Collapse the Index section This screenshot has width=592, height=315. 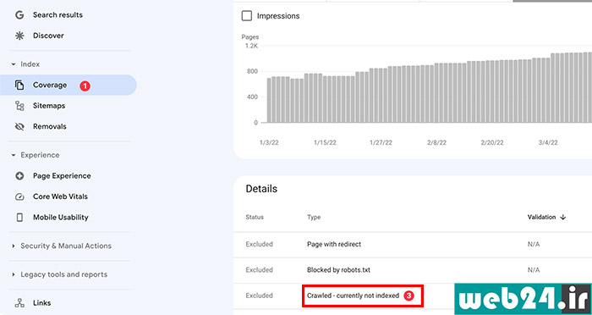coord(14,64)
